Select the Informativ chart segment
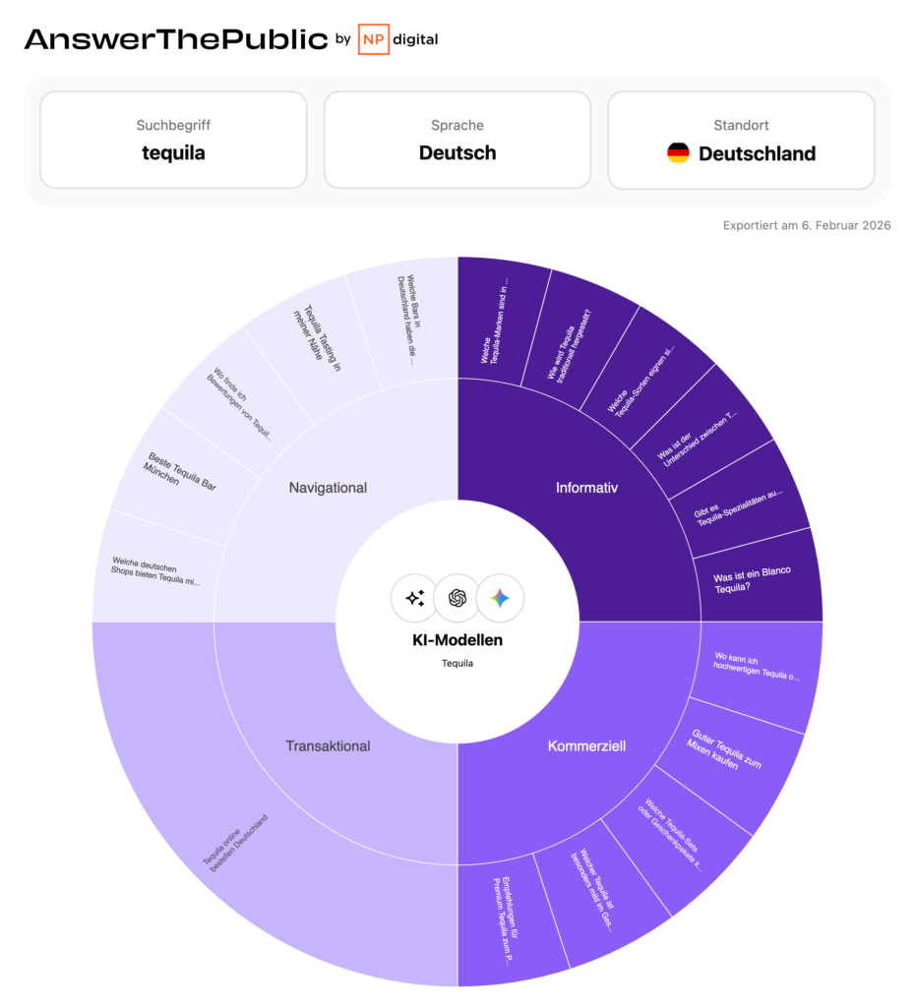Viewport: 915px width, 1007px height. click(586, 487)
